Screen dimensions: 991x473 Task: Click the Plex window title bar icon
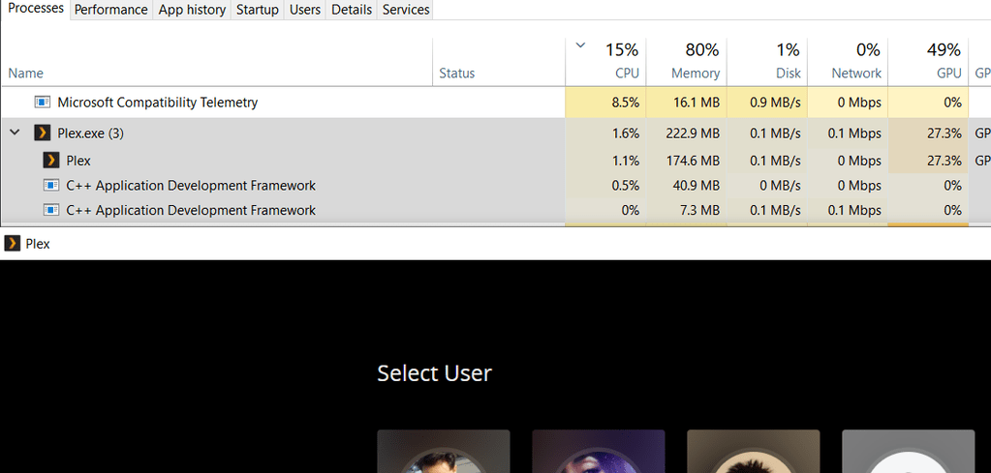tap(12, 244)
